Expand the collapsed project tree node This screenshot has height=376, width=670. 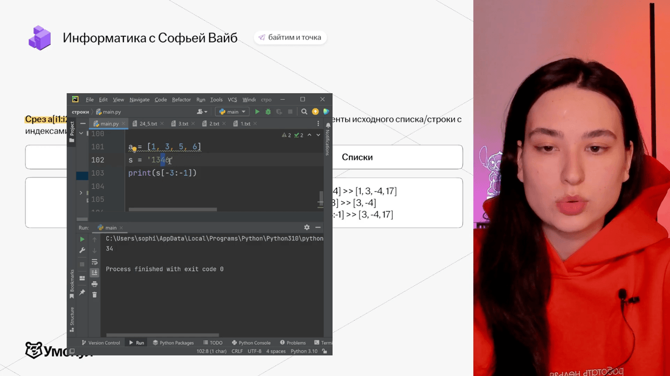pos(81,193)
